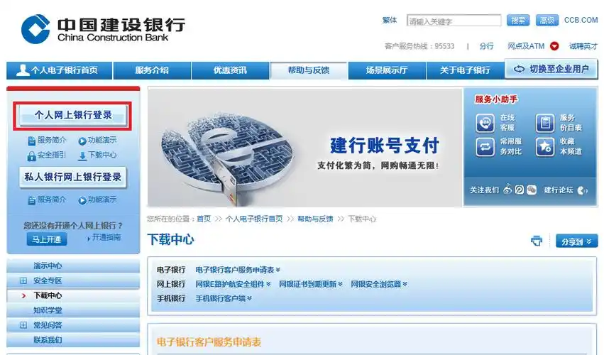Click the WeChat icon next to 关注我们
The height and width of the screenshot is (355, 604).
click(531, 190)
